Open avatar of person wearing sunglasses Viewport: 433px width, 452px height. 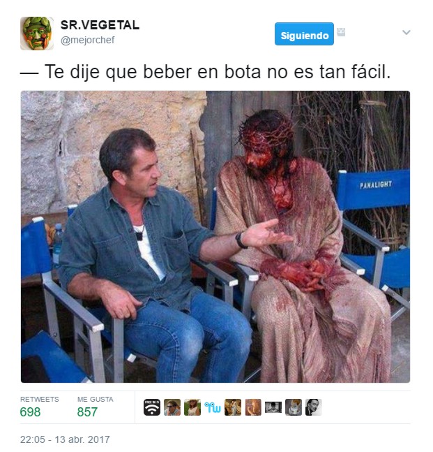172,407
